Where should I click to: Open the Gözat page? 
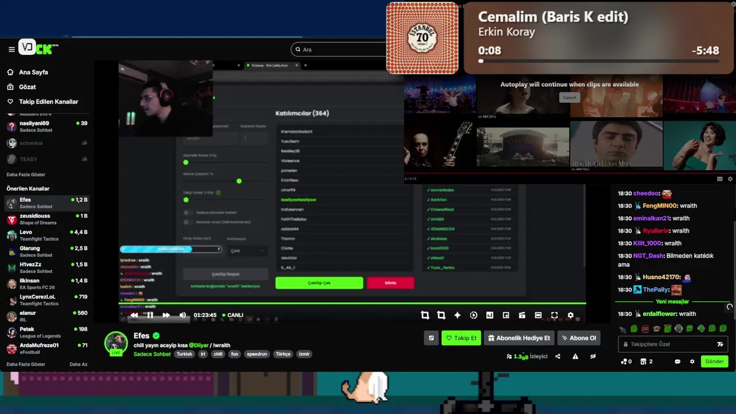[27, 87]
